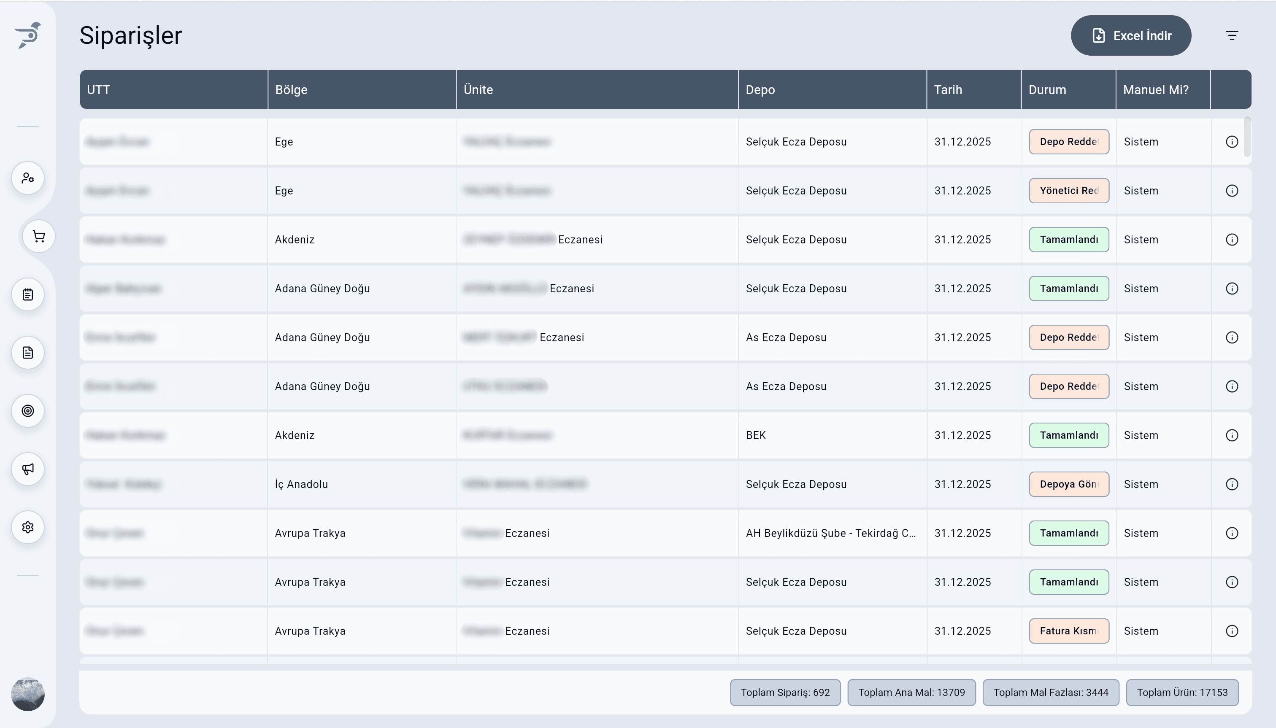1276x728 pixels.
Task: Select the shopping cart orders icon
Action: [x=38, y=236]
